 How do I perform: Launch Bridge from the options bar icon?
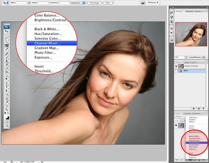pos(143,3)
